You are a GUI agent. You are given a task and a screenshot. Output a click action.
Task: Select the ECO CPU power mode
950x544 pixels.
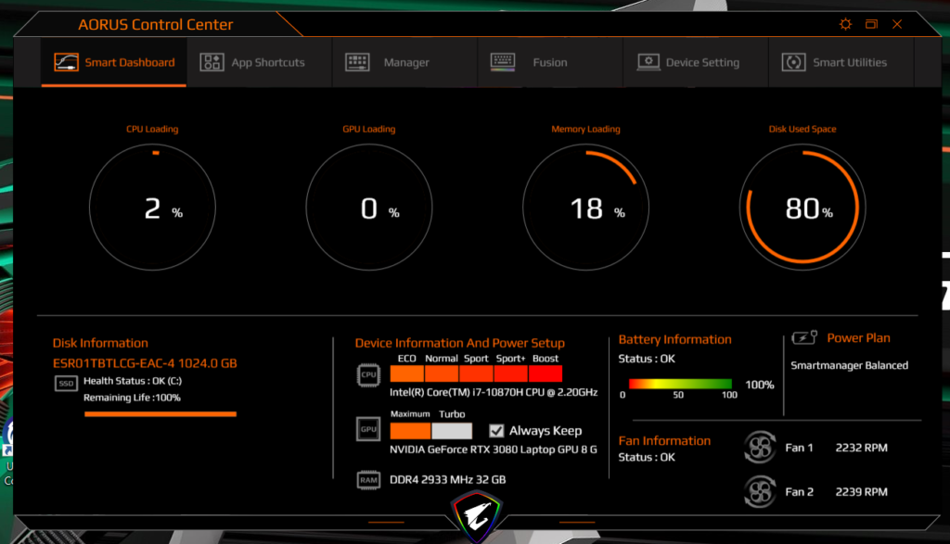click(x=406, y=373)
